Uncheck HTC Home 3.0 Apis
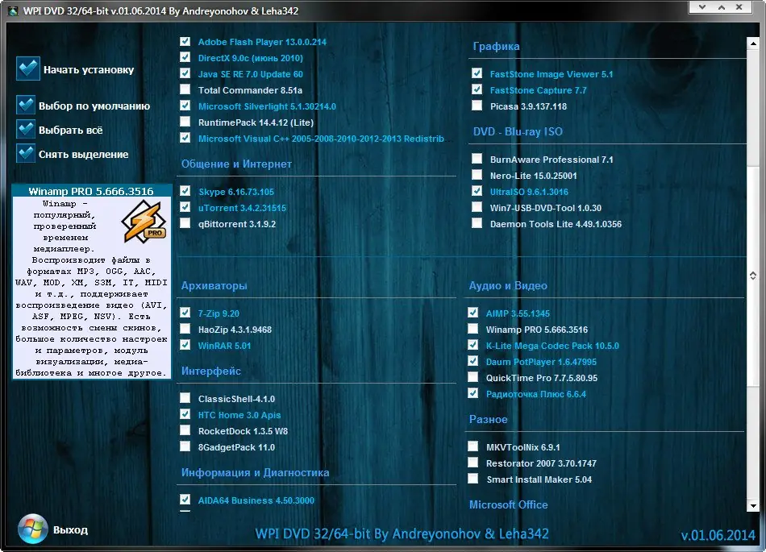The height and width of the screenshot is (552, 766). (185, 414)
